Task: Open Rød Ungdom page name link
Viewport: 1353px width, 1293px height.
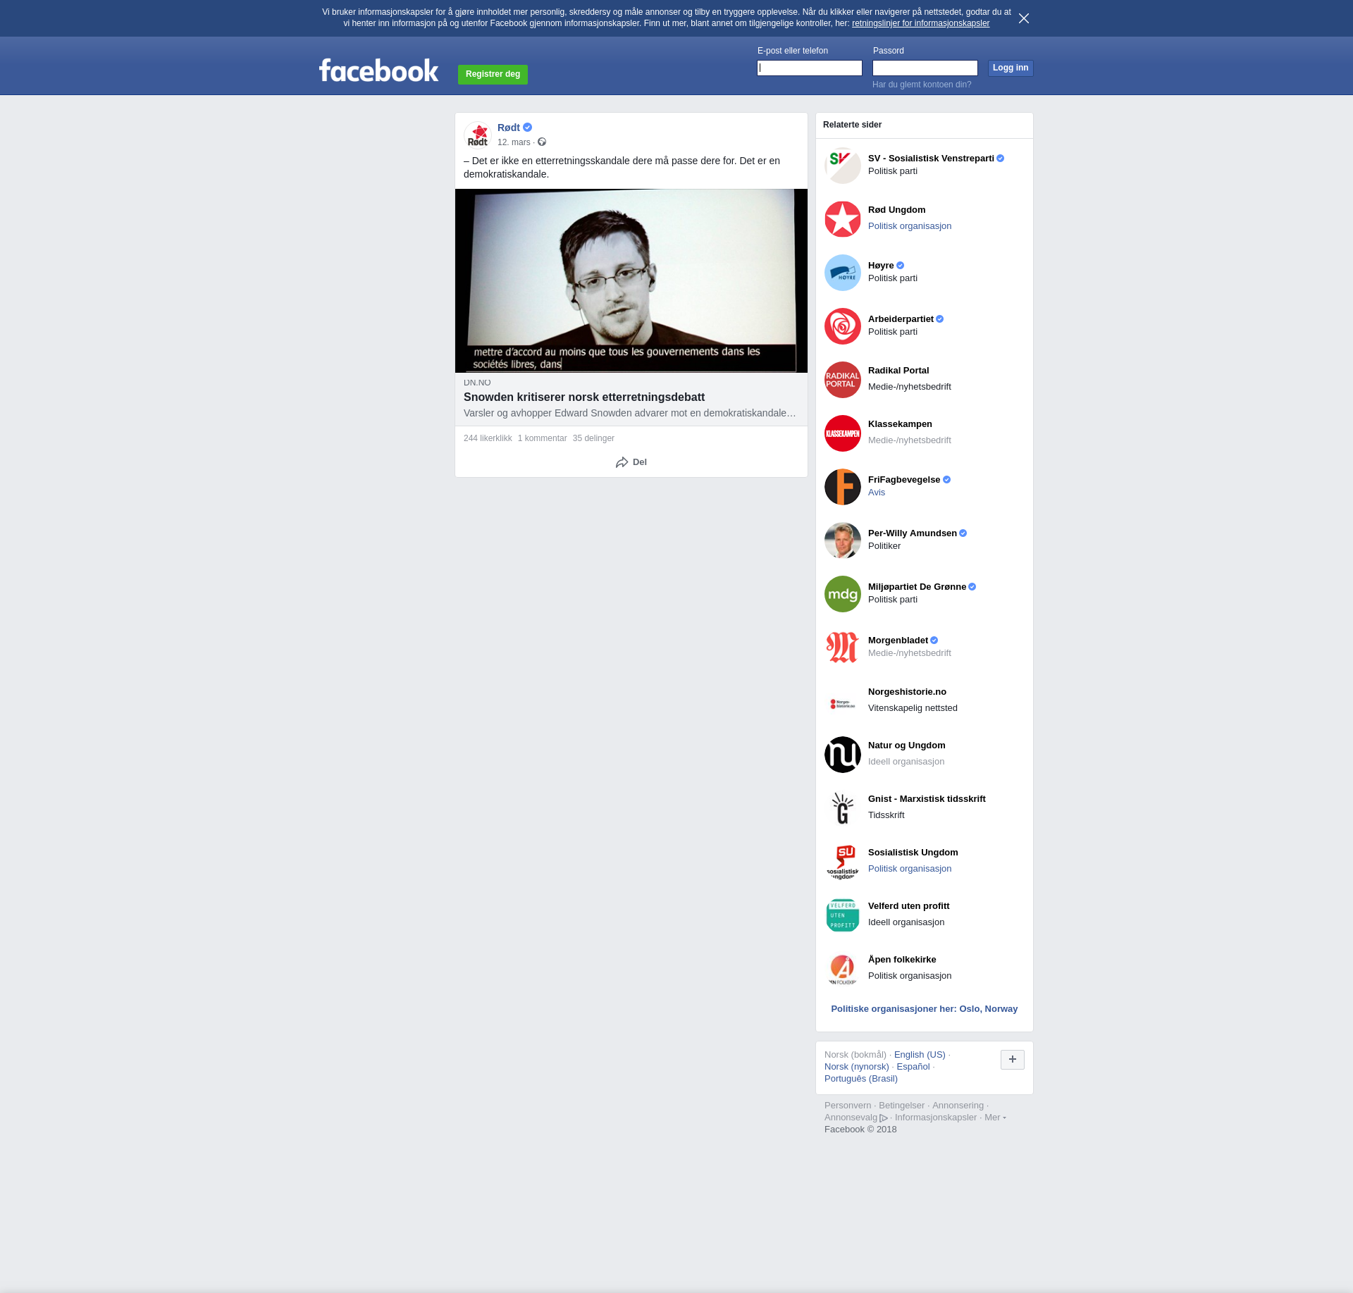Action: click(x=896, y=210)
